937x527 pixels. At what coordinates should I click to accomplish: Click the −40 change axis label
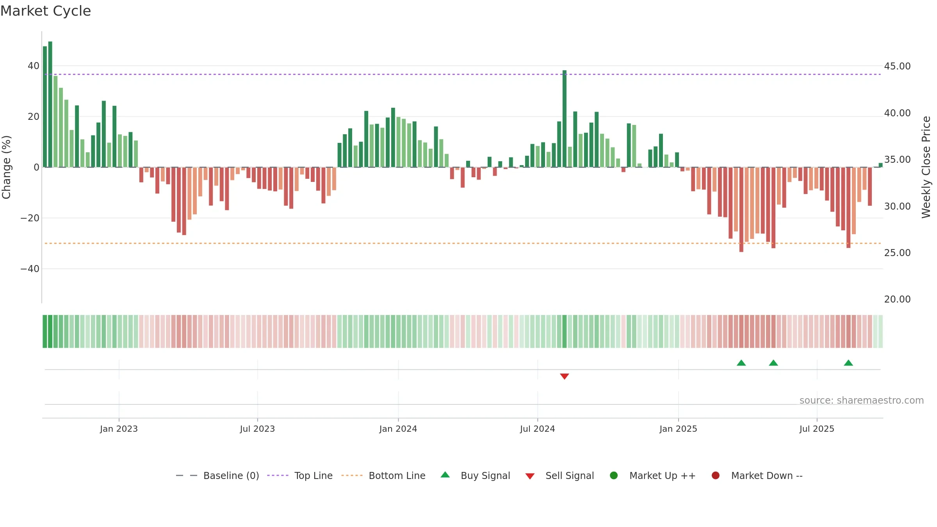point(30,269)
